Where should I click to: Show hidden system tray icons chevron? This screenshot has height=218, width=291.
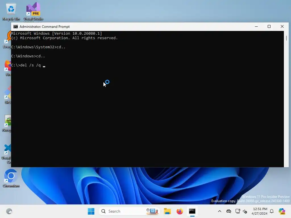220,211
